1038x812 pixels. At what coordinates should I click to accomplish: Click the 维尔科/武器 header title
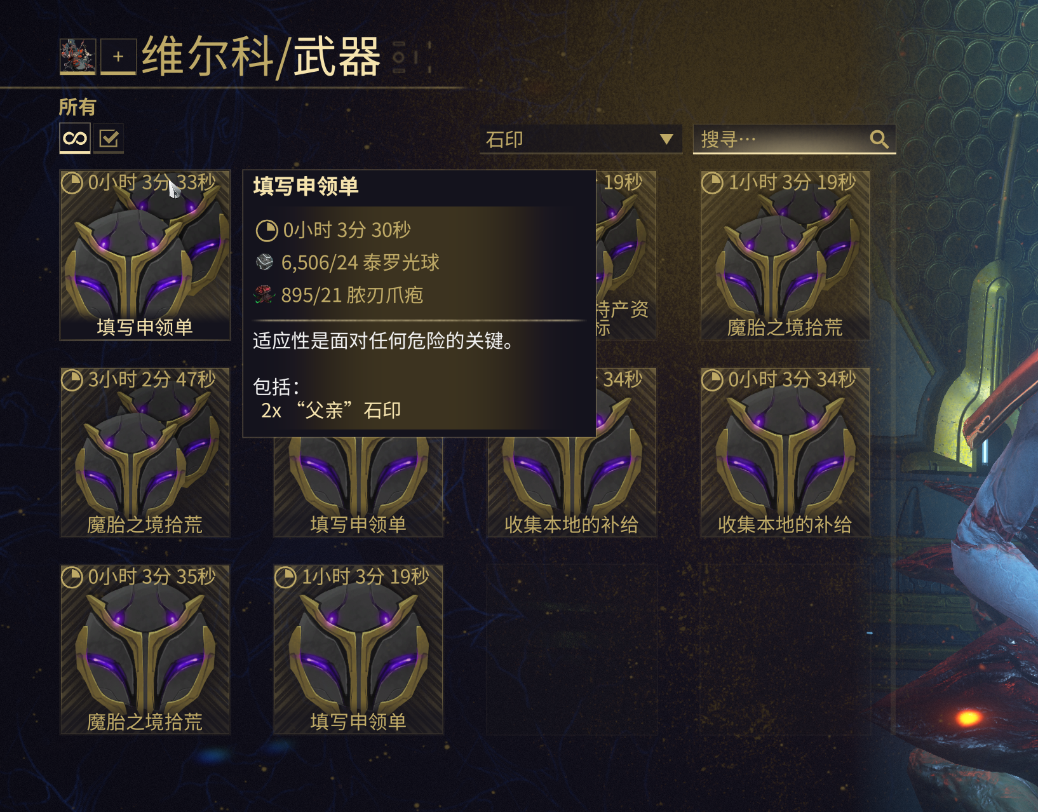point(261,57)
